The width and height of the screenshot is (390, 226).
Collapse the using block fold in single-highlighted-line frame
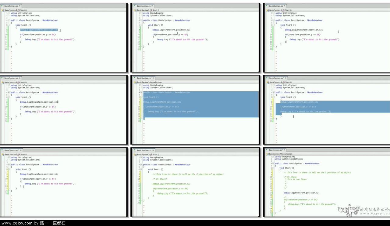tap(9, 13)
